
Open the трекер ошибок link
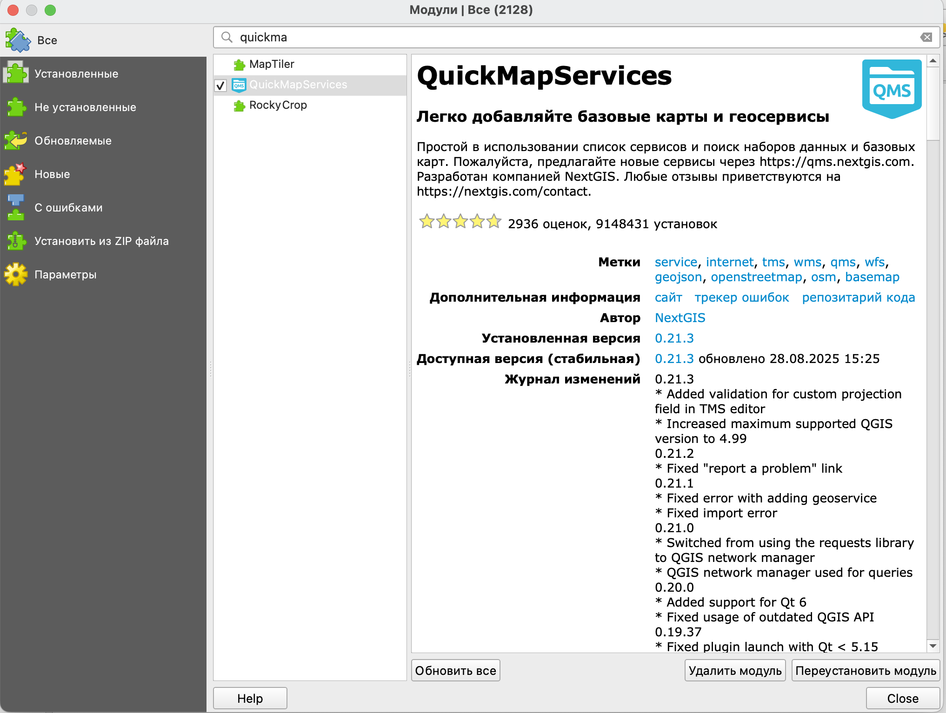pos(742,297)
